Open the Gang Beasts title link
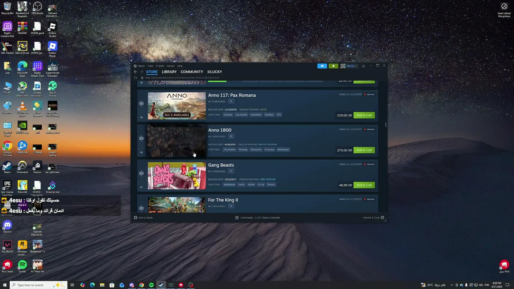The height and width of the screenshot is (289, 514). point(221,165)
